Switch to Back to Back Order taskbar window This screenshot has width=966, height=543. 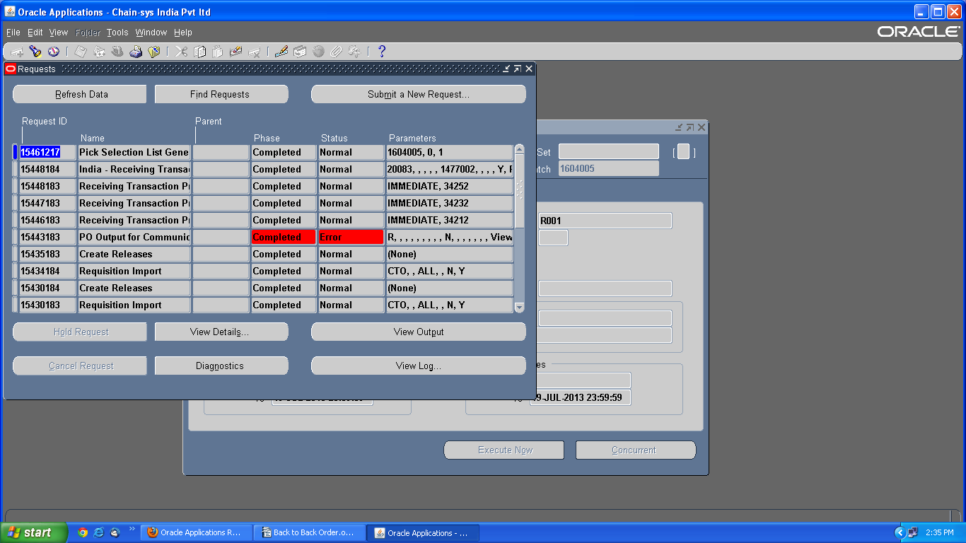pos(309,532)
